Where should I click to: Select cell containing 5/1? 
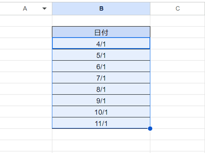tap(101, 55)
